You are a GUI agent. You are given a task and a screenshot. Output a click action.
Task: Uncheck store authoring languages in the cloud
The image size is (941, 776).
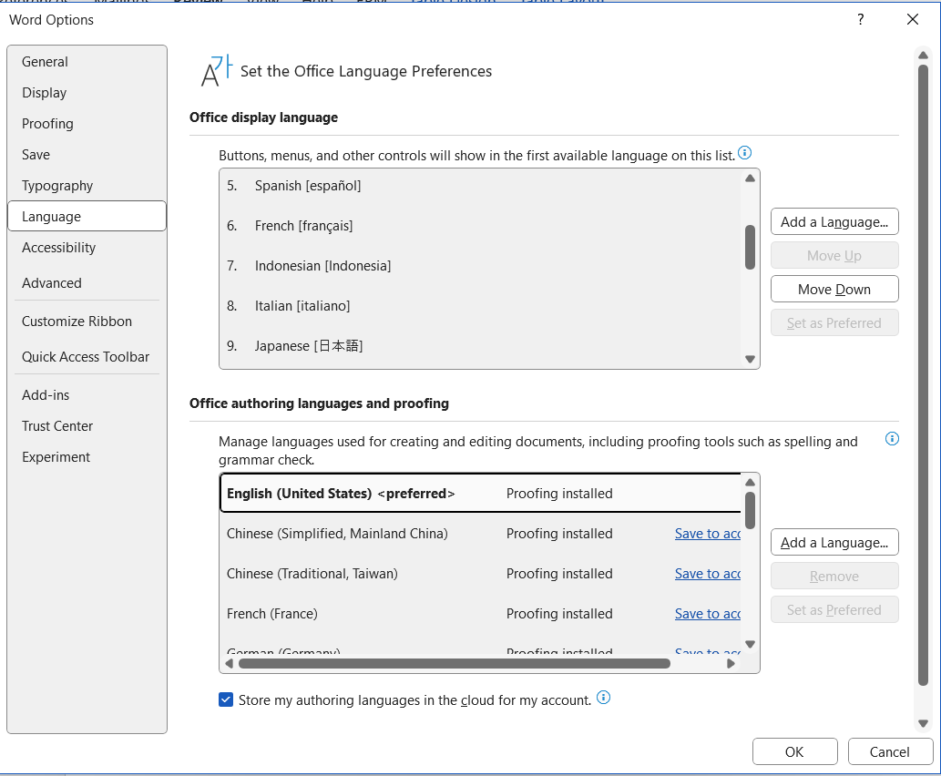[226, 699]
